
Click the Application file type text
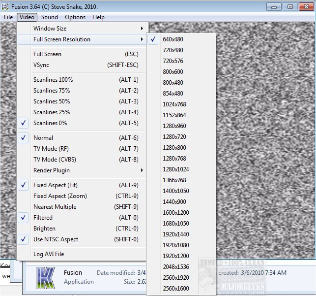point(79,282)
